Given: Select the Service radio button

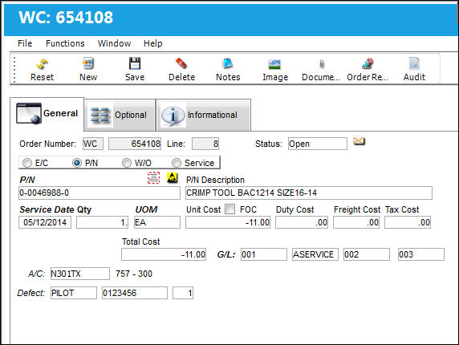Looking at the screenshot, I should pyautogui.click(x=177, y=163).
